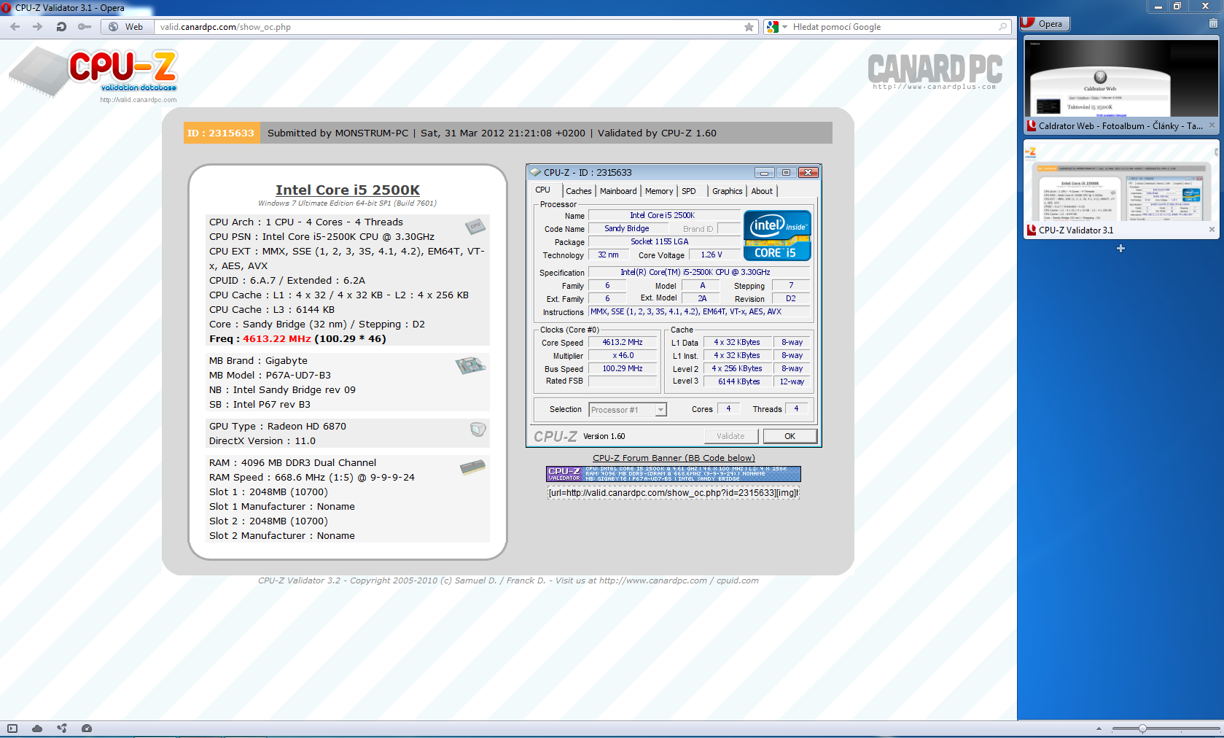Click the magnifier search icon
The image size is (1224, 738).
[1003, 27]
